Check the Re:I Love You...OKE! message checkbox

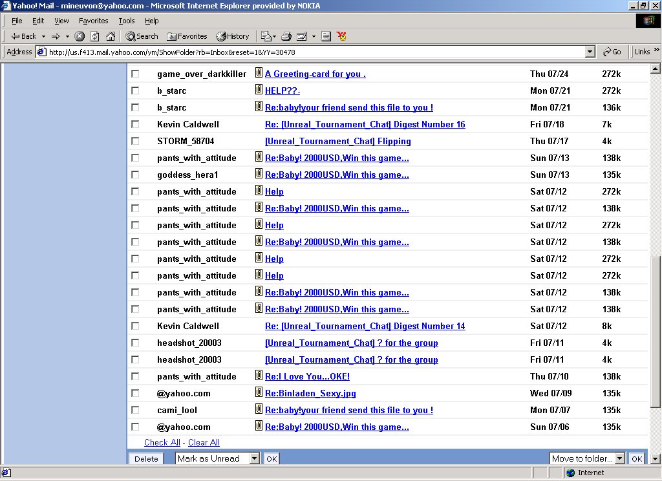[x=135, y=376]
